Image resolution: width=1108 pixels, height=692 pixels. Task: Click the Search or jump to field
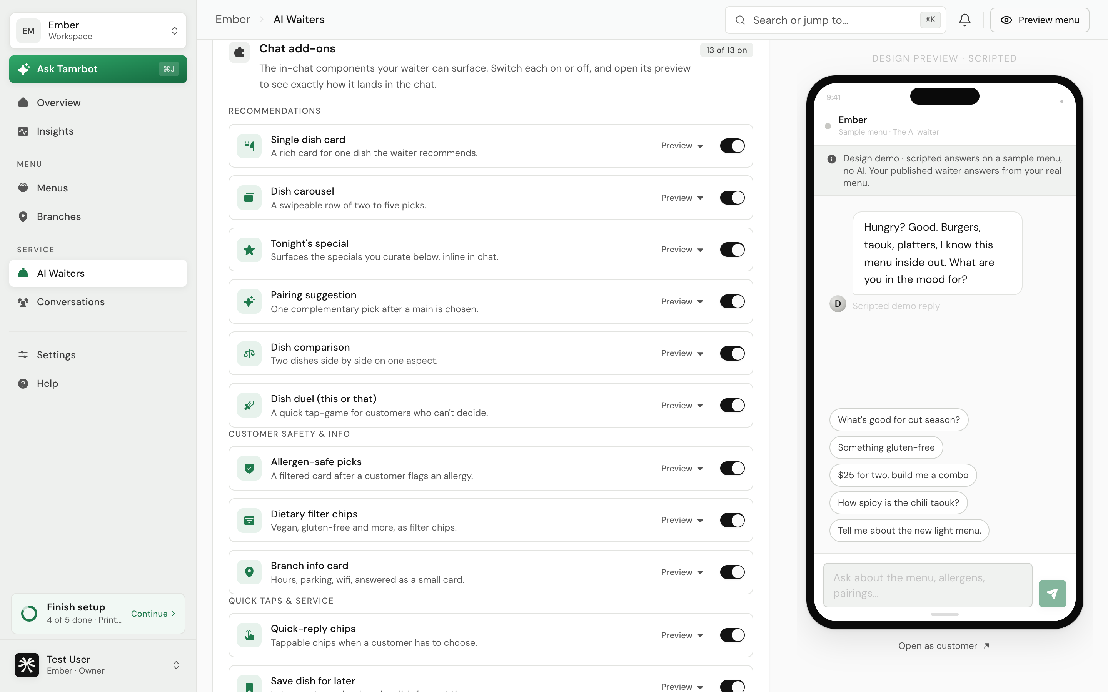pos(835,20)
